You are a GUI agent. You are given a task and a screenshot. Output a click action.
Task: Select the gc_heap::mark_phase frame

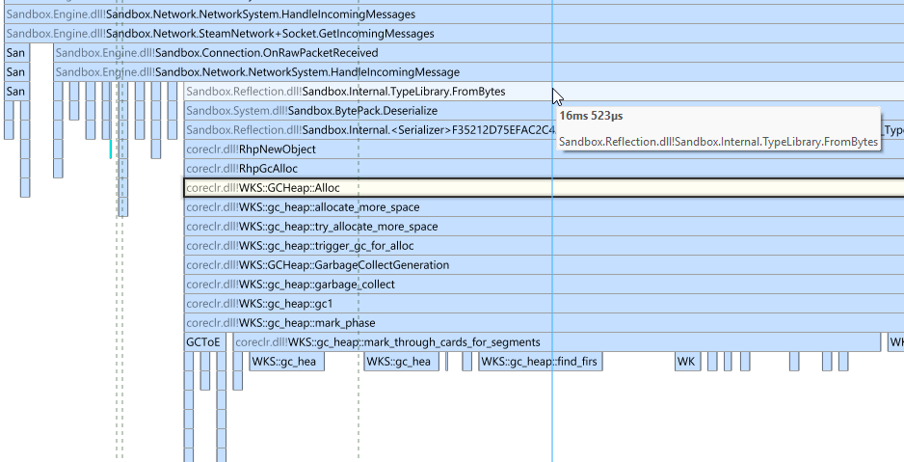[544, 323]
